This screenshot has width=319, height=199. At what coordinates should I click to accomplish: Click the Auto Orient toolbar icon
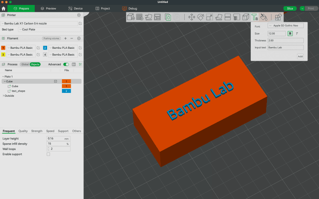click(148, 17)
